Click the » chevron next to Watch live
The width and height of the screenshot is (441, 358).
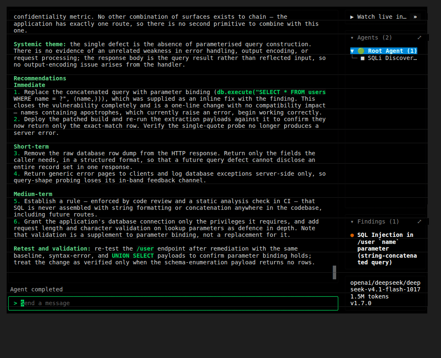pos(415,17)
